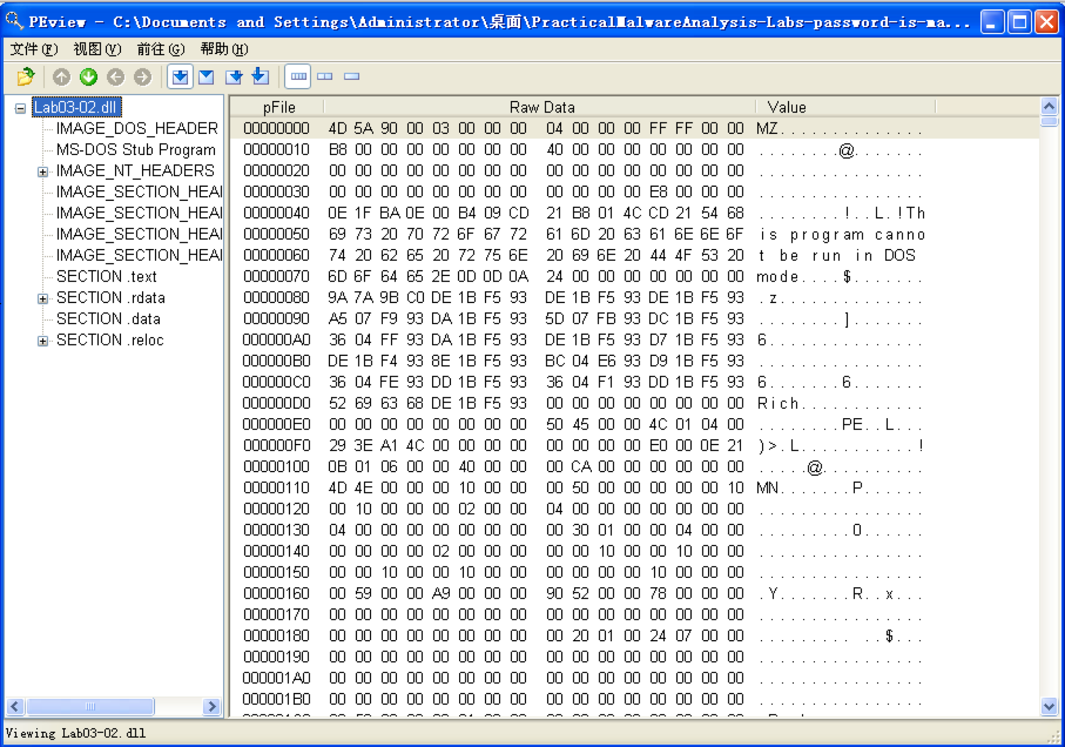Image resolution: width=1065 pixels, height=747 pixels.
Task: Select SECTION .rdata in the tree
Action: (110, 298)
